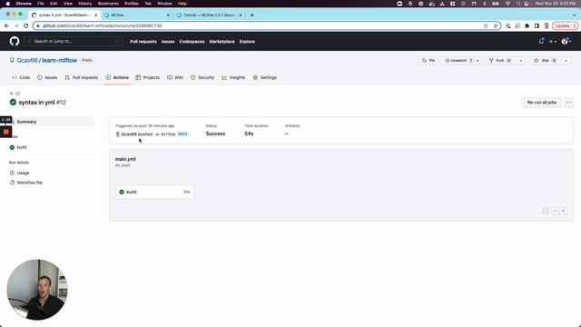Click Gcav66 in the triggered-by line

pyautogui.click(x=129, y=134)
